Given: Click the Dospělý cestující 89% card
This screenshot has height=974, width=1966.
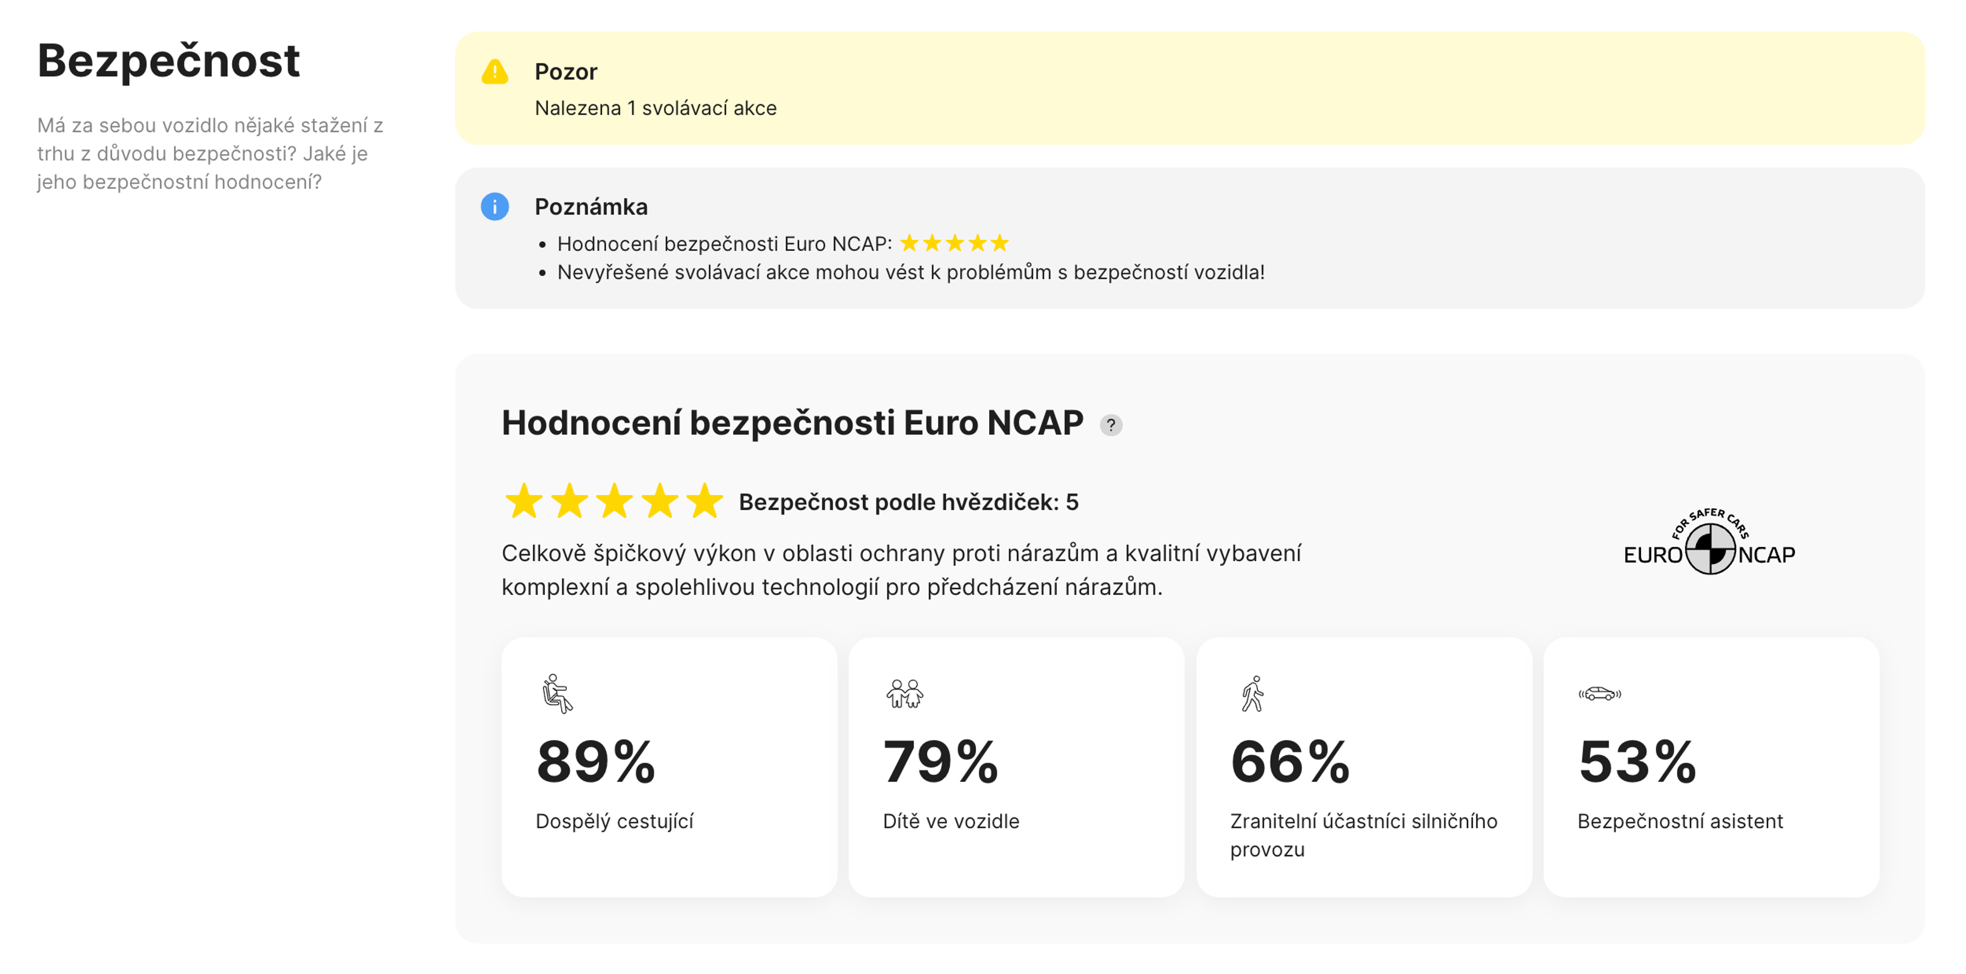Looking at the screenshot, I should pos(669,764).
